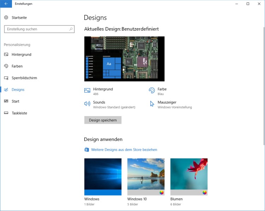Minimize the Einstellungen window

tap(237, 4)
